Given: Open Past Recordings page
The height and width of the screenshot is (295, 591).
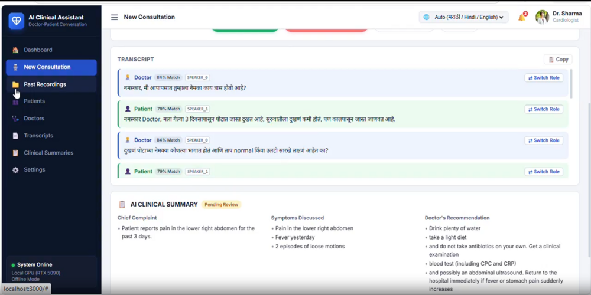Looking at the screenshot, I should 51,84.
